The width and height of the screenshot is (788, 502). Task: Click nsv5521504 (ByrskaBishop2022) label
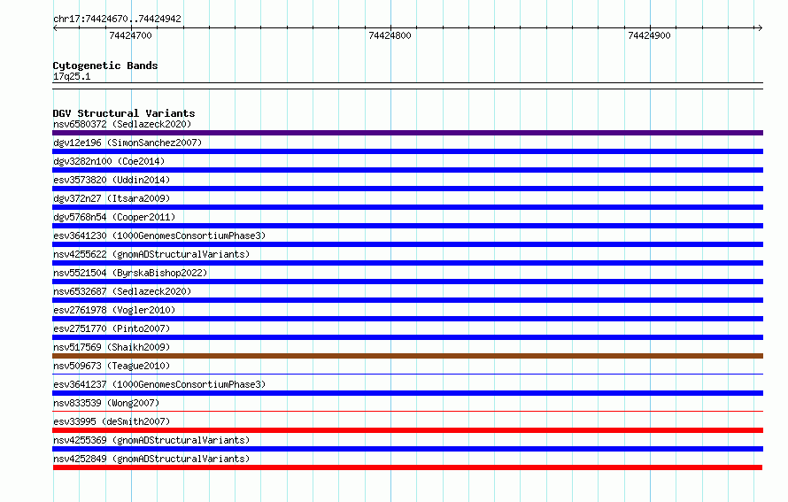tap(130, 273)
